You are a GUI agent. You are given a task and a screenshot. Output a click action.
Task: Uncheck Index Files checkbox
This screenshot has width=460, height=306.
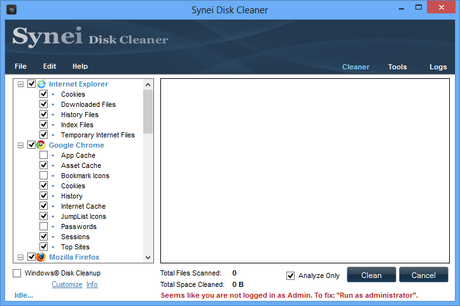coord(43,125)
